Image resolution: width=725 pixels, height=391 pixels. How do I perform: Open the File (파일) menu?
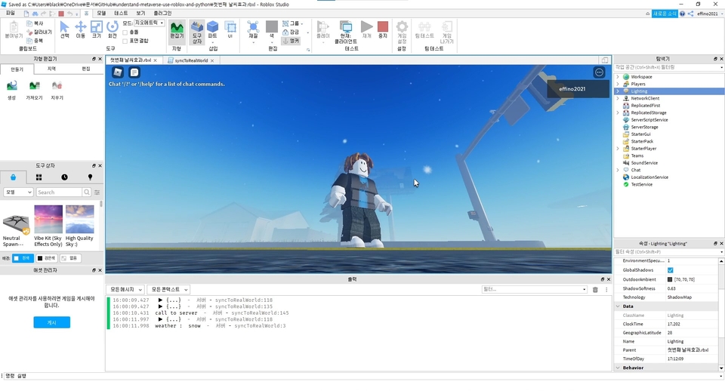pyautogui.click(x=10, y=14)
